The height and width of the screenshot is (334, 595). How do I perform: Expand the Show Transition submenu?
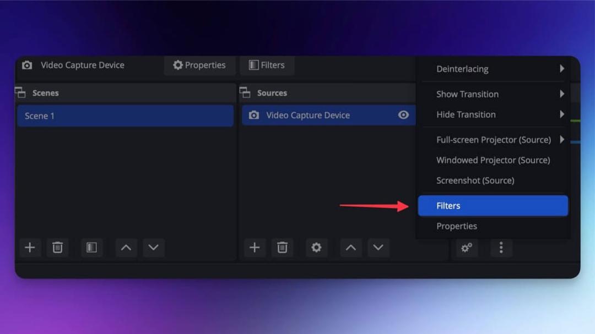[493, 94]
